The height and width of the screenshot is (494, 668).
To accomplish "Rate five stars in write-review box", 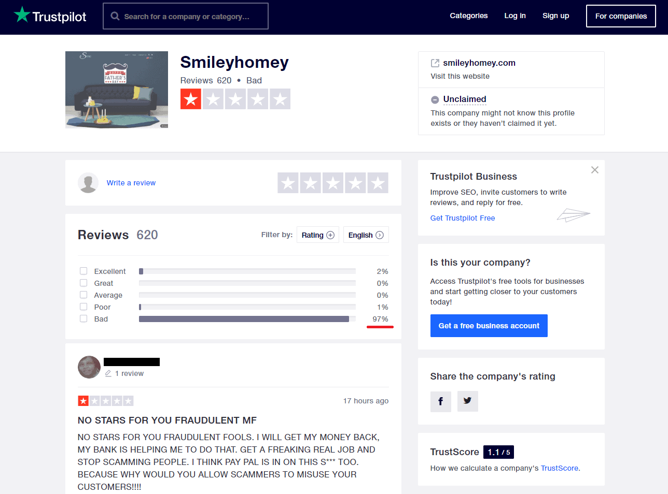I will [378, 183].
